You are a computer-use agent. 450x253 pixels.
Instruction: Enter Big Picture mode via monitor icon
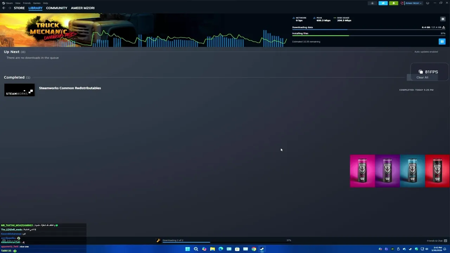coord(427,3)
